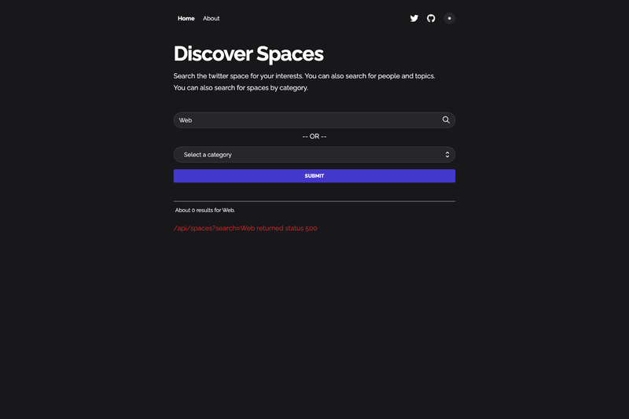Click the Discover Spaces heading
The image size is (629, 419).
(x=248, y=53)
